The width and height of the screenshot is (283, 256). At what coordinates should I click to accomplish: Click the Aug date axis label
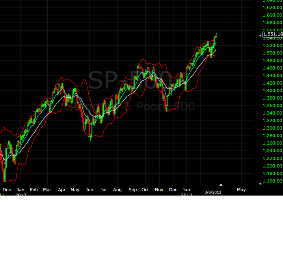pyautogui.click(x=117, y=190)
